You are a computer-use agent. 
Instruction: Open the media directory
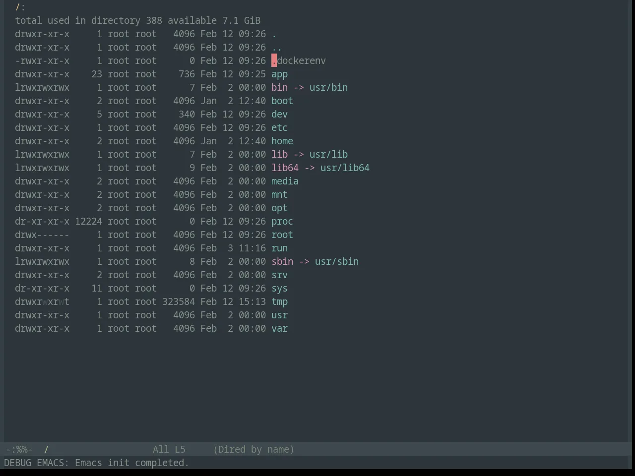coord(285,181)
